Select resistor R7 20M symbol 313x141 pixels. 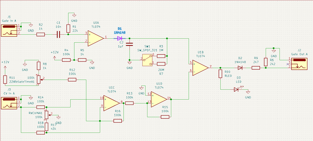161,64
